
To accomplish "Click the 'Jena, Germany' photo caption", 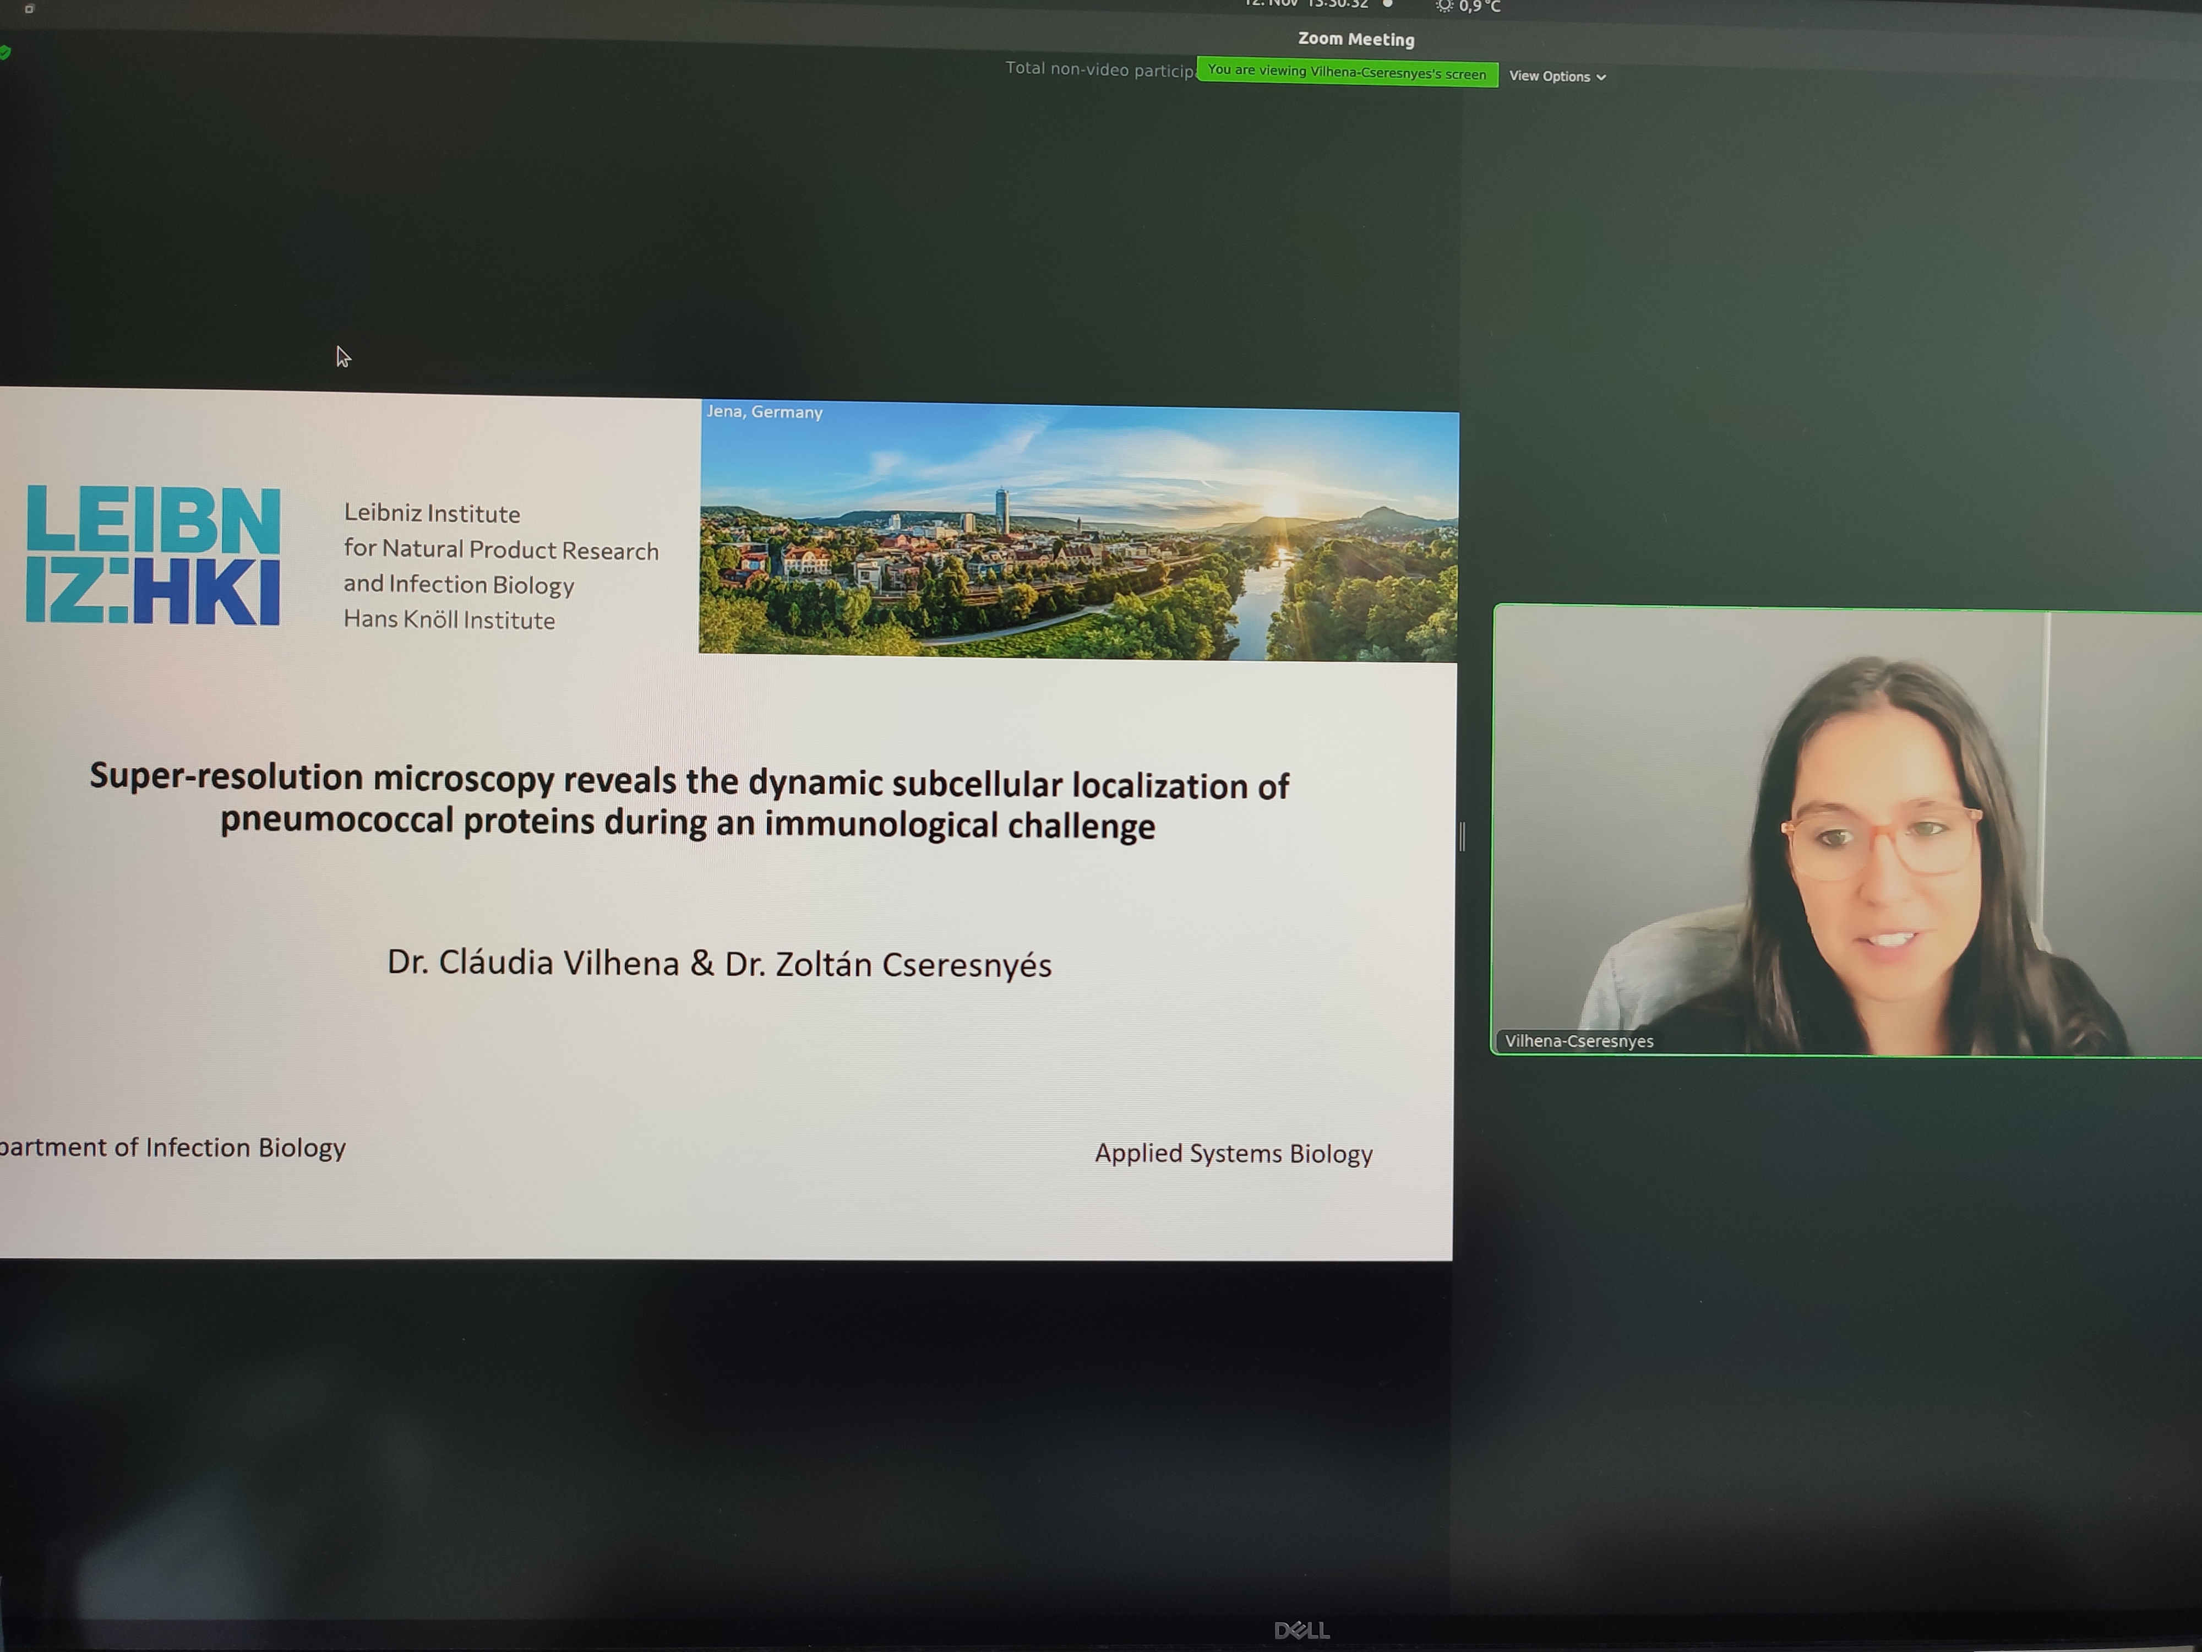I will coord(764,411).
